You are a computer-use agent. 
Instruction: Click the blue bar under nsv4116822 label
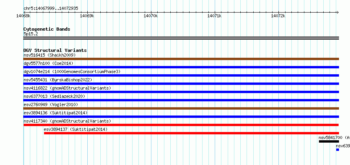tap(181, 92)
